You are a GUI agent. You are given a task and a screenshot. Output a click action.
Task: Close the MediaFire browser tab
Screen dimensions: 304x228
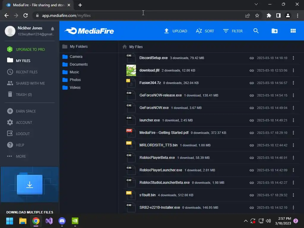pyautogui.click(x=69, y=5)
